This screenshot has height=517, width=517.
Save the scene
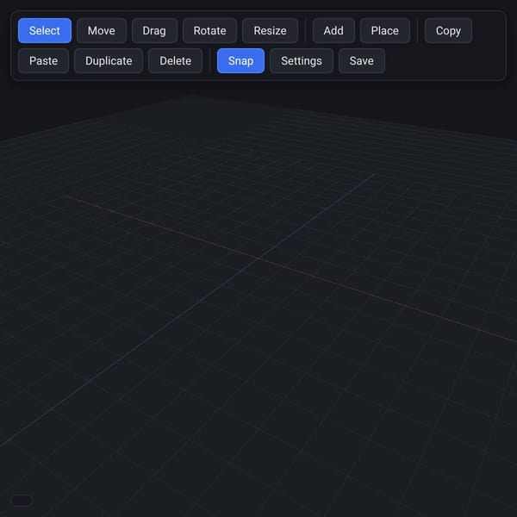click(361, 60)
